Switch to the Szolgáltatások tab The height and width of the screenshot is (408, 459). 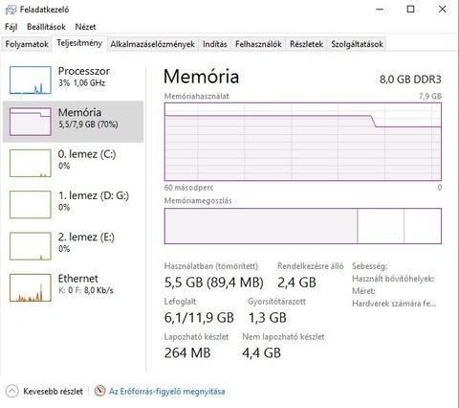pos(357,44)
